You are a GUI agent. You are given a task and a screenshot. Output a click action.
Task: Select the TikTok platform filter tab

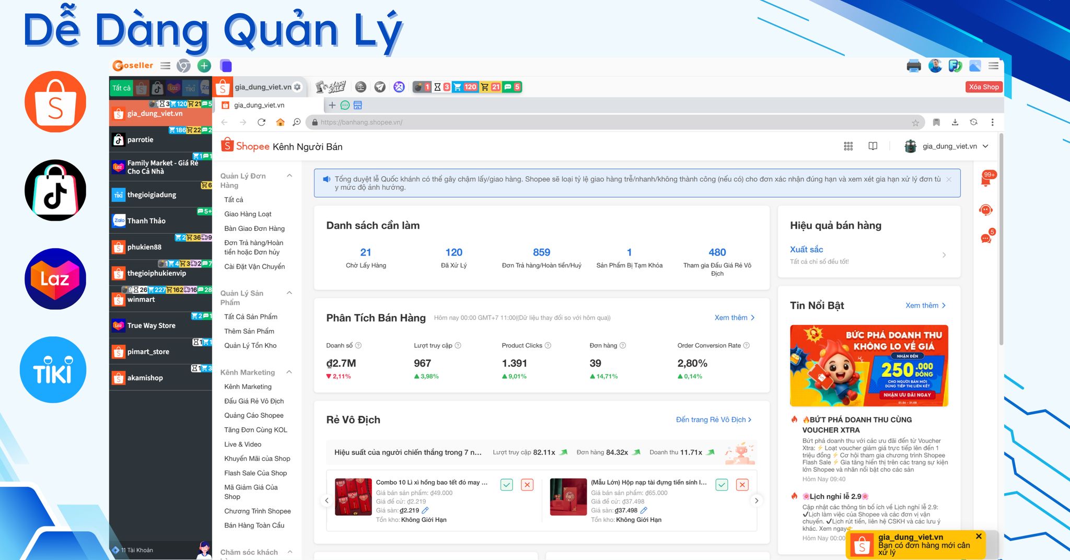point(157,88)
